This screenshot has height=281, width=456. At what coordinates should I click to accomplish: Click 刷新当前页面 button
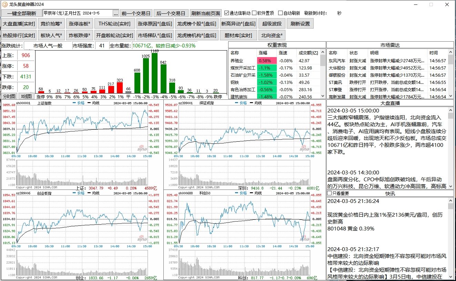[x=206, y=13]
